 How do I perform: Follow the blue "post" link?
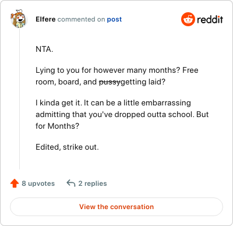click(114, 19)
